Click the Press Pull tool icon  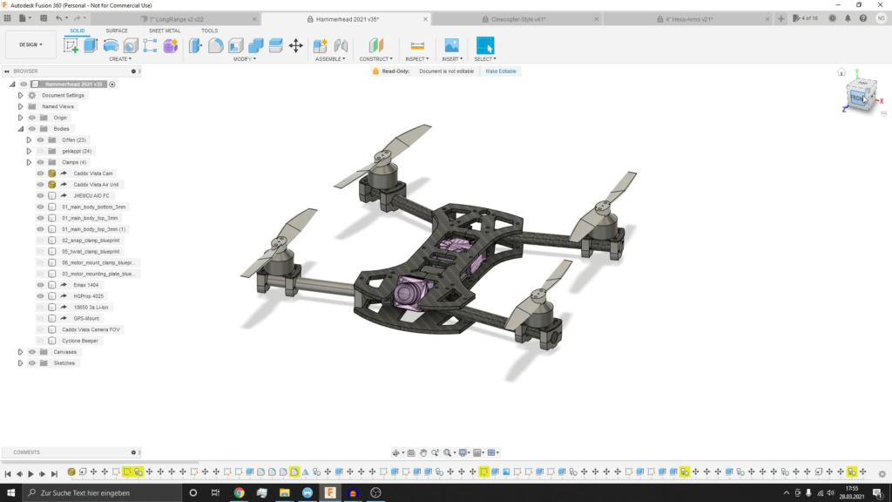point(195,45)
